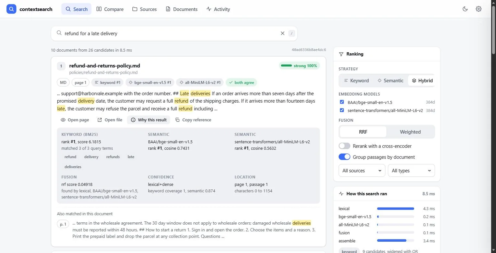The height and width of the screenshot is (253, 496).
Task: Go to Sources tab
Action: pyautogui.click(x=144, y=9)
